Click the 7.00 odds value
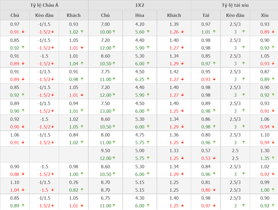The height and width of the screenshot is (210, 278). click(x=105, y=24)
